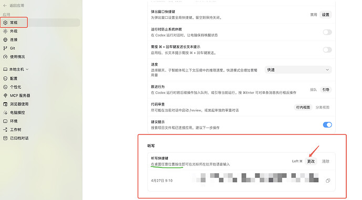
Task: Toggle 需按 ⌘ + 回车键发送长文本提示 switch
Action: (327, 49)
